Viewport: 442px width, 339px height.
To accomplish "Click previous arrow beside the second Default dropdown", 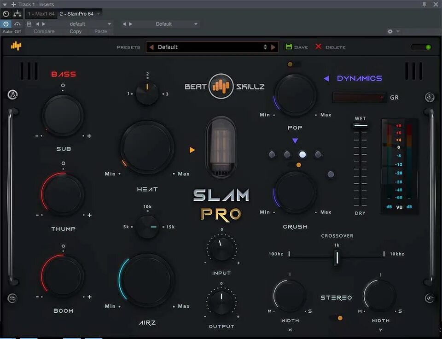I will pyautogui.click(x=124, y=24).
